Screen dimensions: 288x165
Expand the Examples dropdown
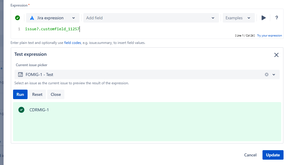click(238, 18)
